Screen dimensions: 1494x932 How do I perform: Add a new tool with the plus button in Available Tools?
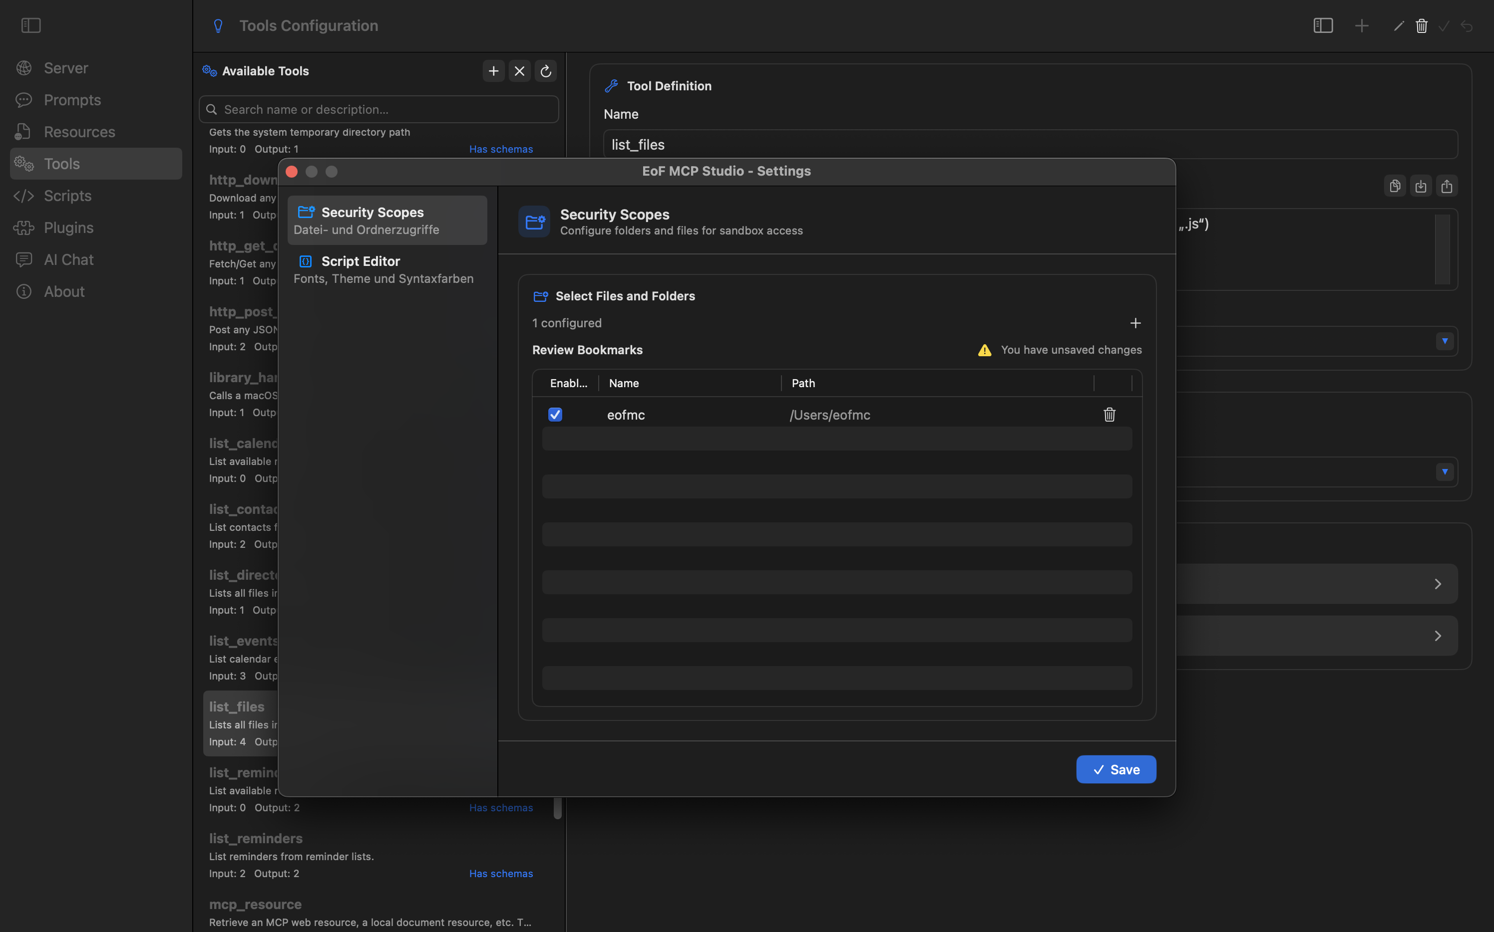[x=493, y=71]
